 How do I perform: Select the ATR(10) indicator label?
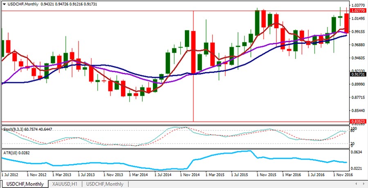[x=11, y=152]
